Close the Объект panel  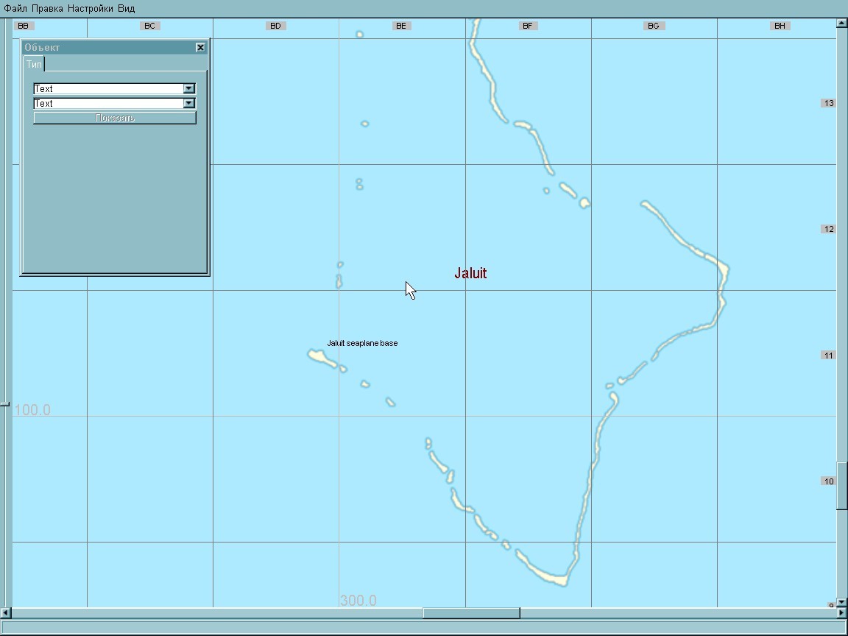(x=200, y=48)
